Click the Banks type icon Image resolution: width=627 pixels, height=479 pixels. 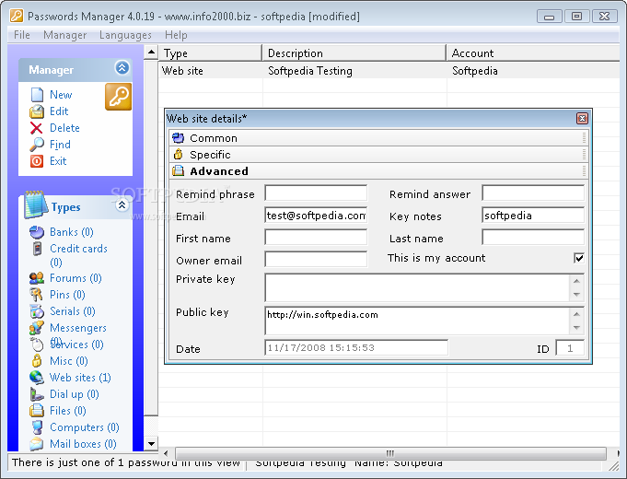(x=37, y=232)
